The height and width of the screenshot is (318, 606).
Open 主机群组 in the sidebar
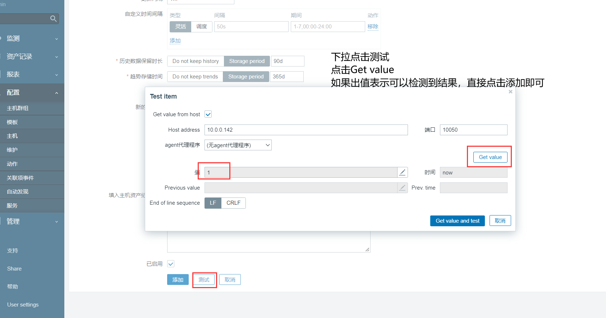pos(32,108)
